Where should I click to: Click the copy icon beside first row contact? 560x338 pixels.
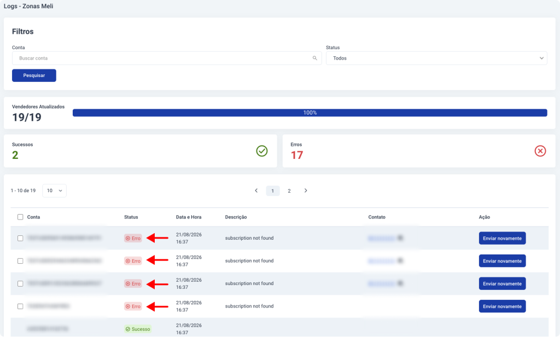400,238
